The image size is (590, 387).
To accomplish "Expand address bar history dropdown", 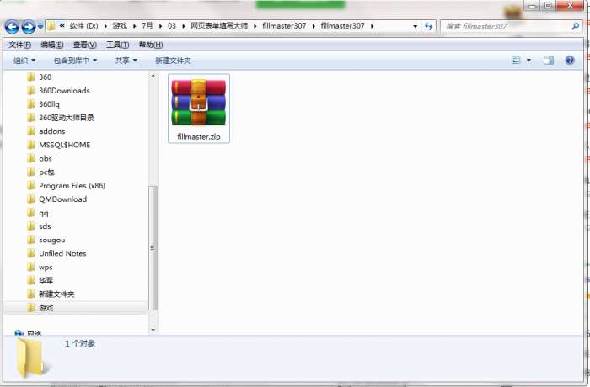I will click(x=415, y=26).
